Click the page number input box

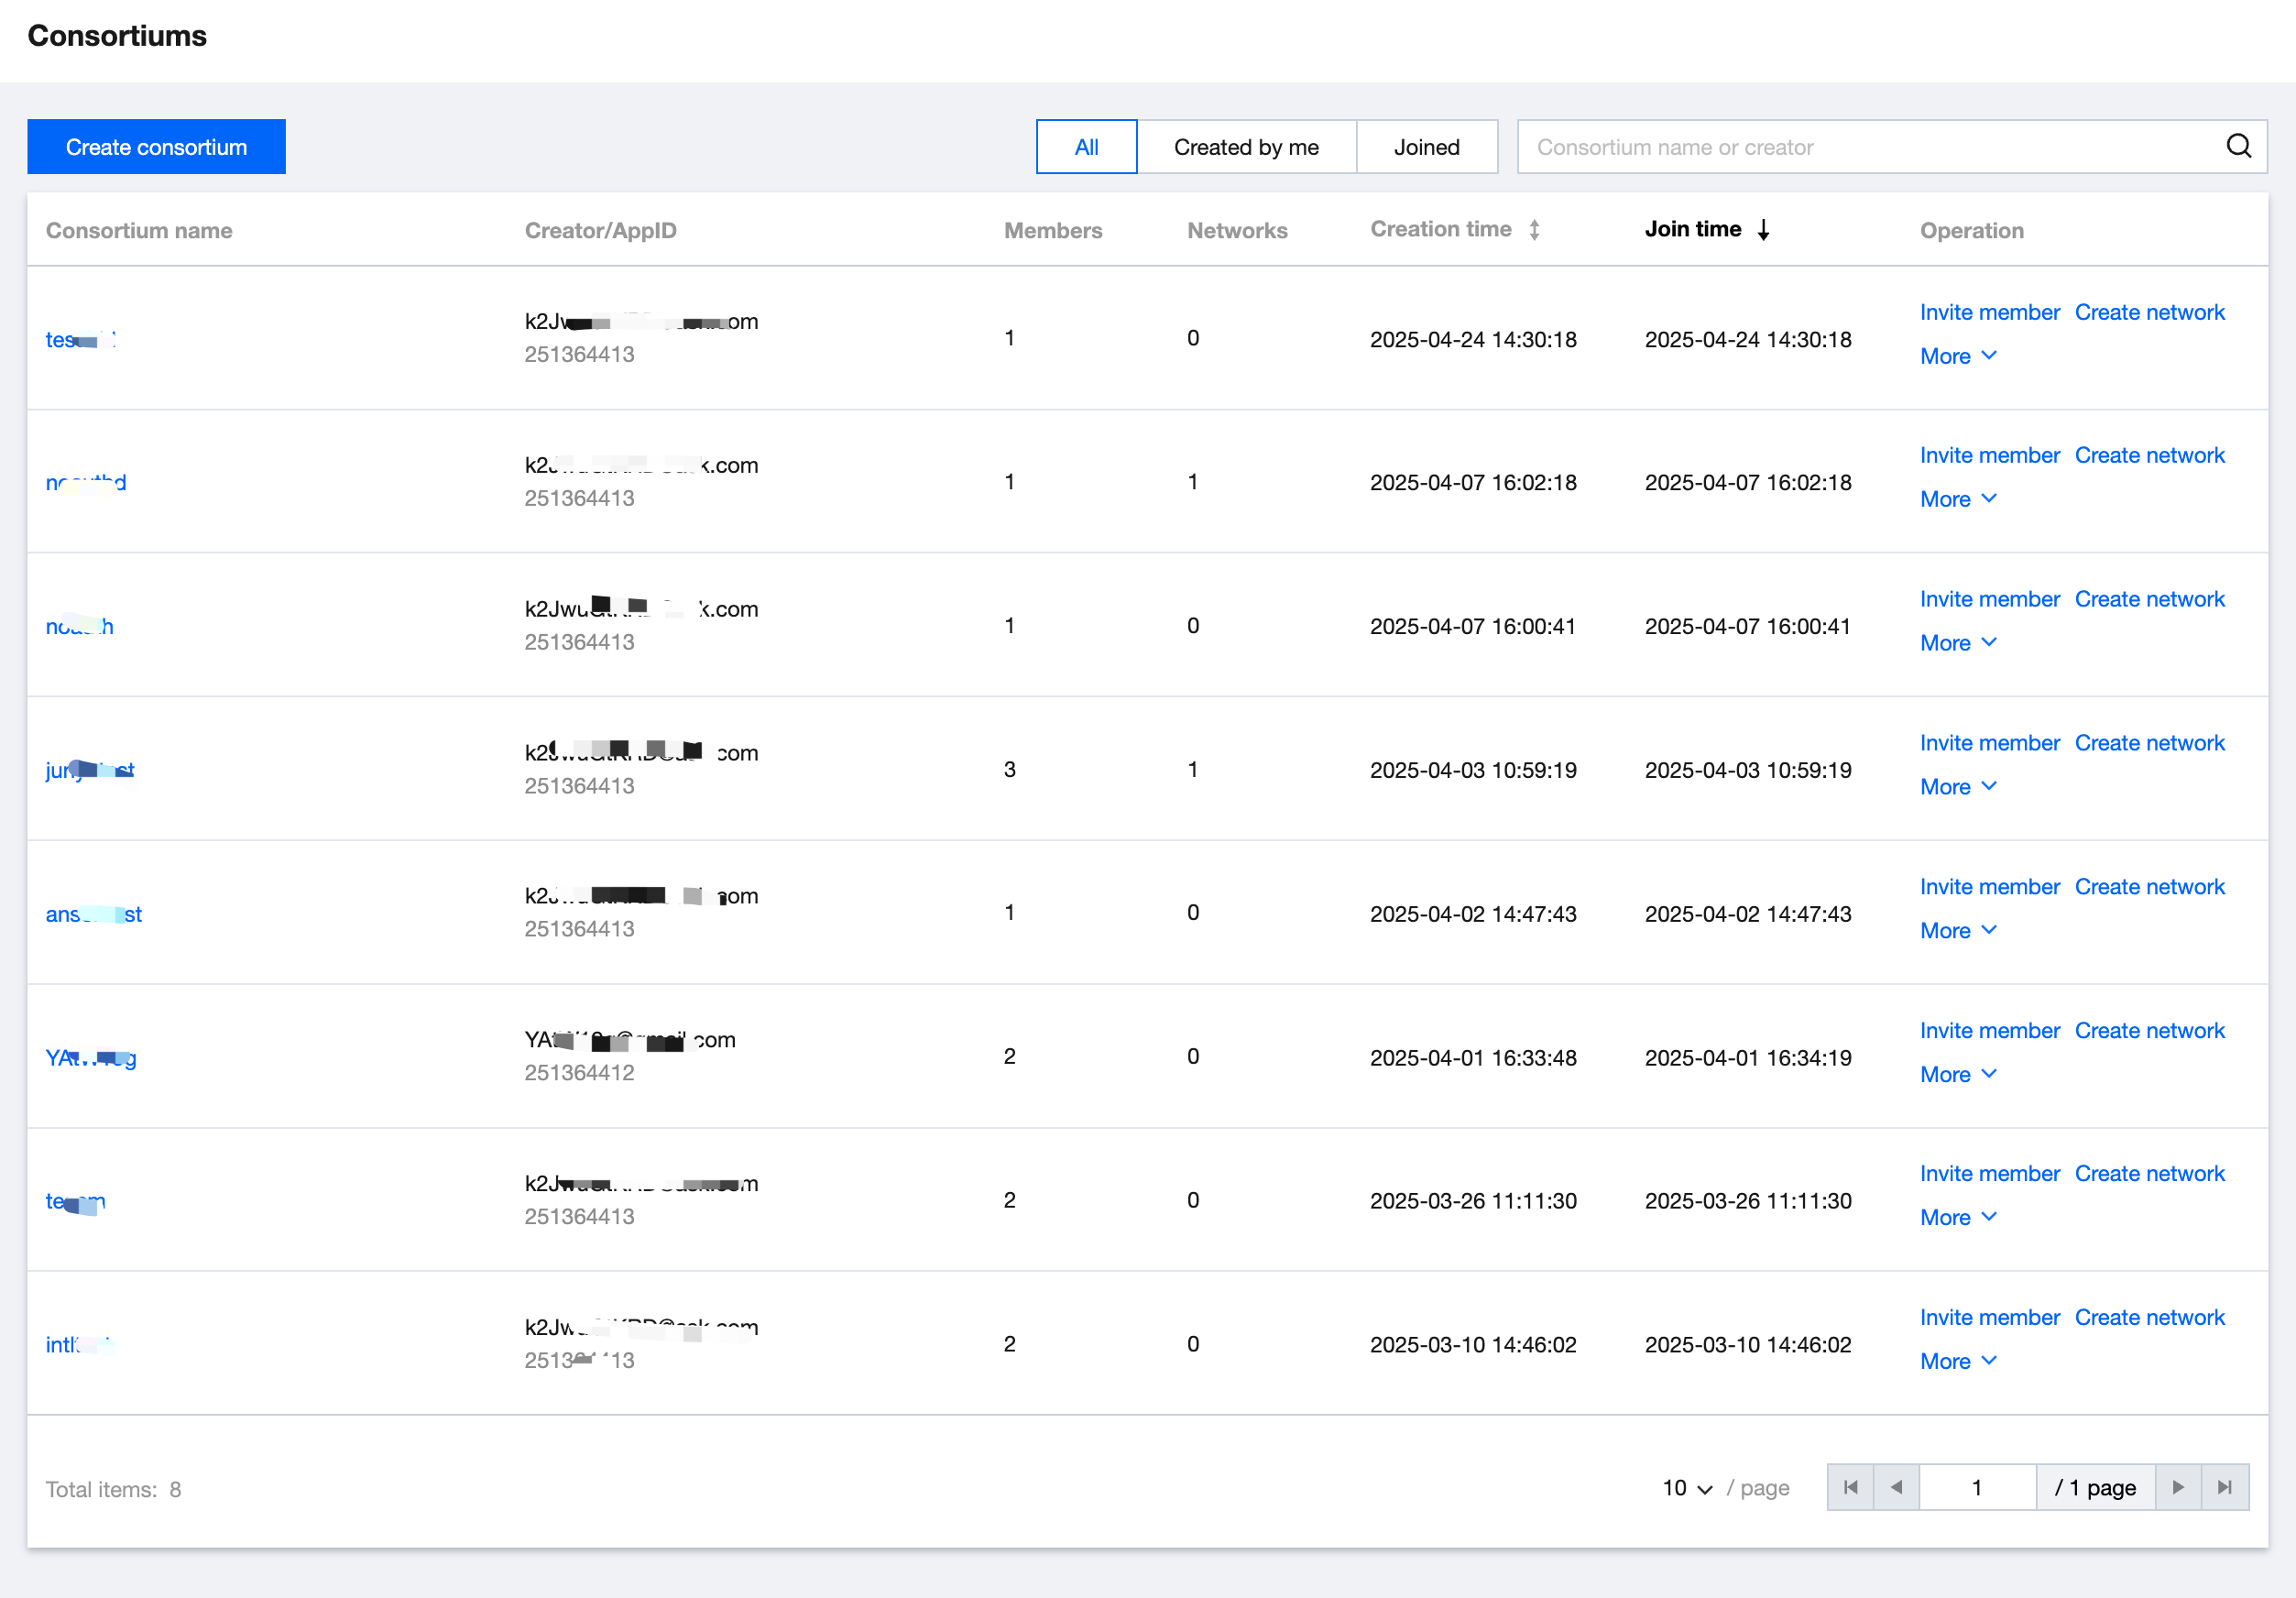(1976, 1487)
